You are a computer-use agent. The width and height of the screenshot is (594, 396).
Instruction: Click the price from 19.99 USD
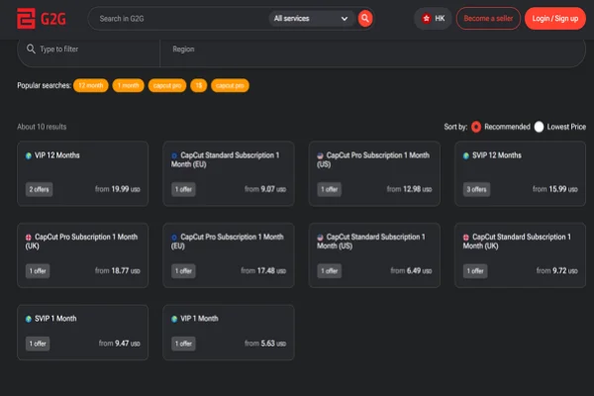118,189
